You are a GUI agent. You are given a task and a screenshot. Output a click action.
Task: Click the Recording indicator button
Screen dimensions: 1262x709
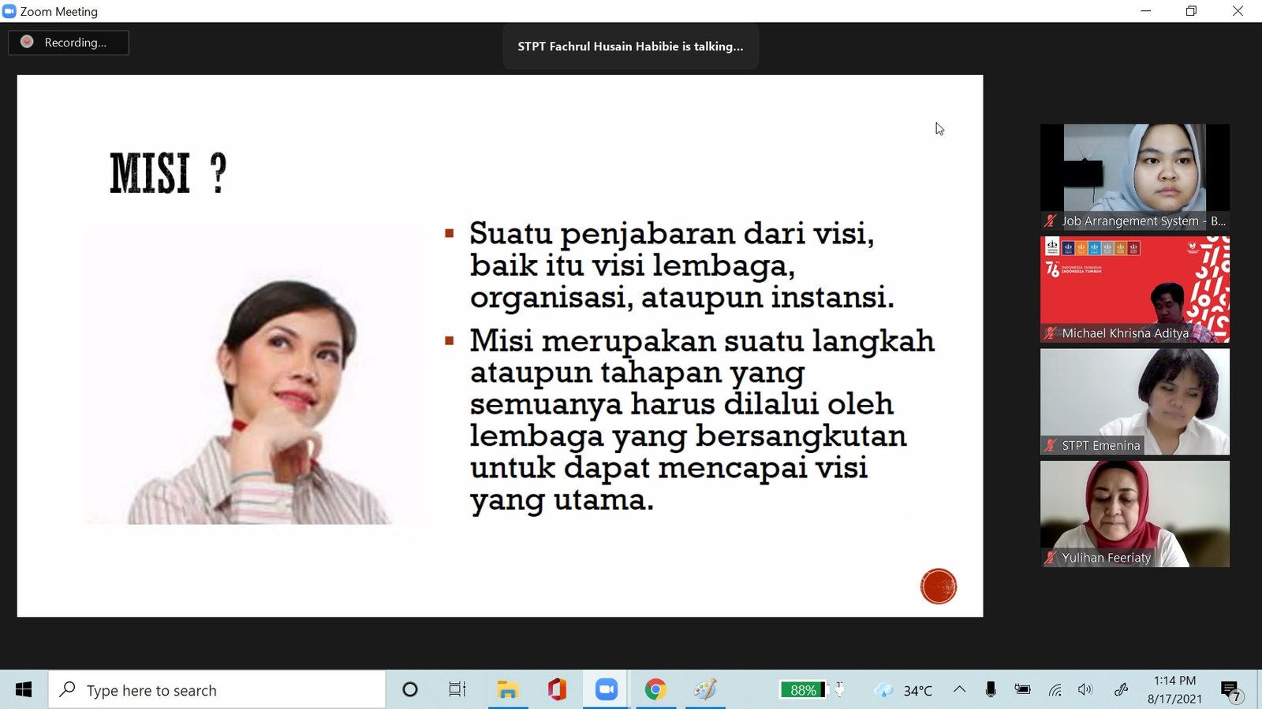(x=68, y=43)
